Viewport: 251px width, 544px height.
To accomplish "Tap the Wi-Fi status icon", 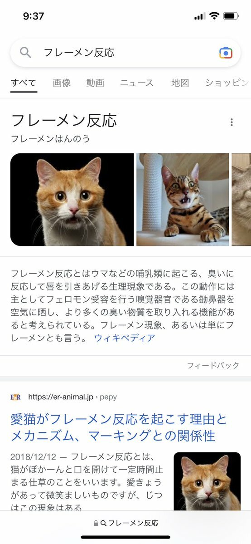I will [x=214, y=16].
